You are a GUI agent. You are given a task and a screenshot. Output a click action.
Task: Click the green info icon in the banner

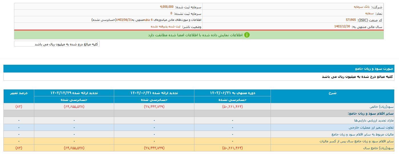(247, 35)
